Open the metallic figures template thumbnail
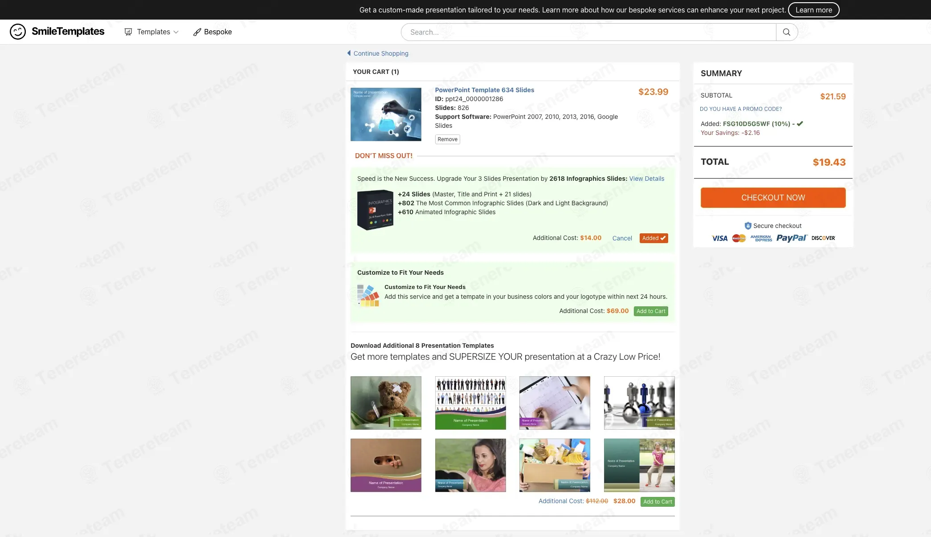The height and width of the screenshot is (537, 931). (x=639, y=403)
